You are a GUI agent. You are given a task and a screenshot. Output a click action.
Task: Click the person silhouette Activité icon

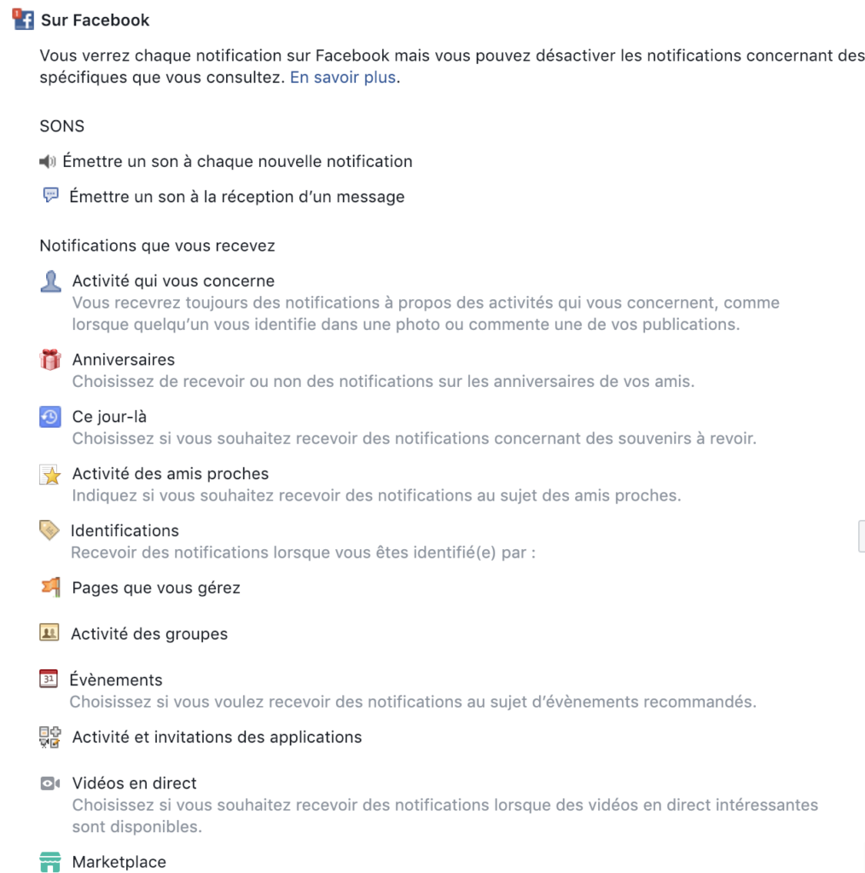tap(50, 281)
